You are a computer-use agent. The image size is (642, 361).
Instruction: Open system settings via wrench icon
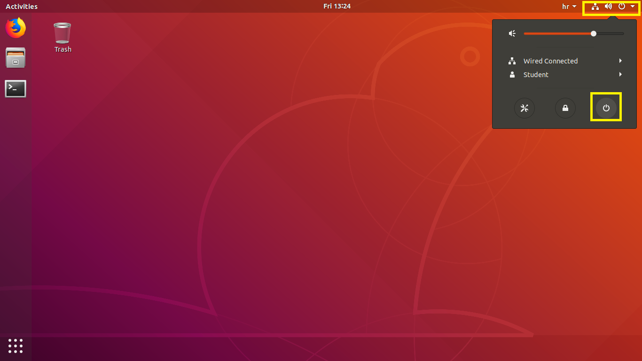(x=525, y=109)
